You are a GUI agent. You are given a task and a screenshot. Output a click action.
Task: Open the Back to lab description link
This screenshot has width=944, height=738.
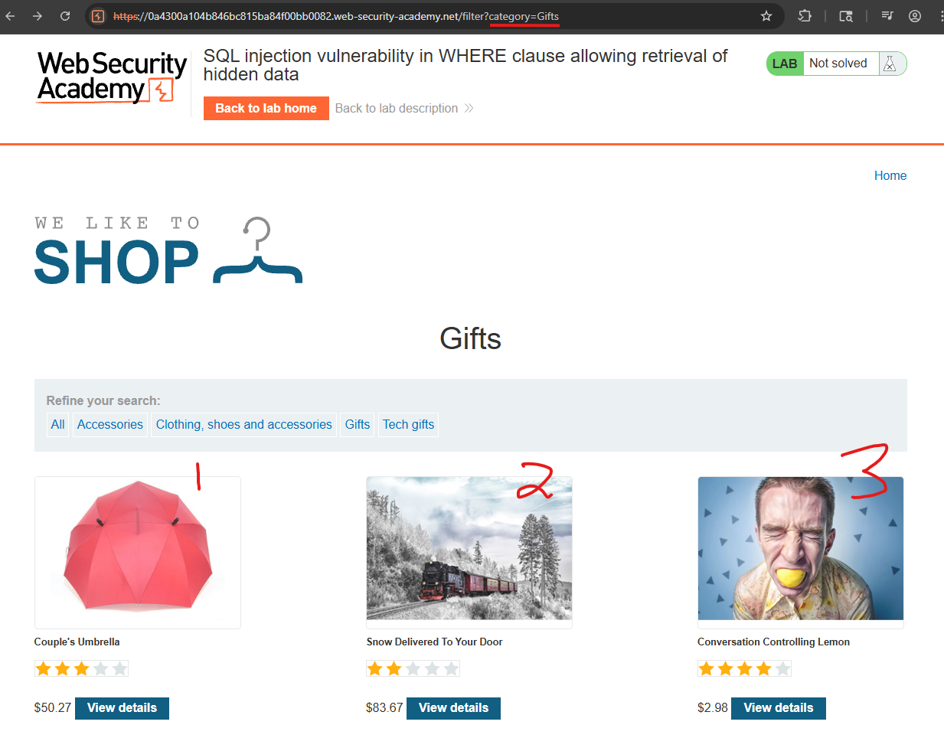point(404,109)
